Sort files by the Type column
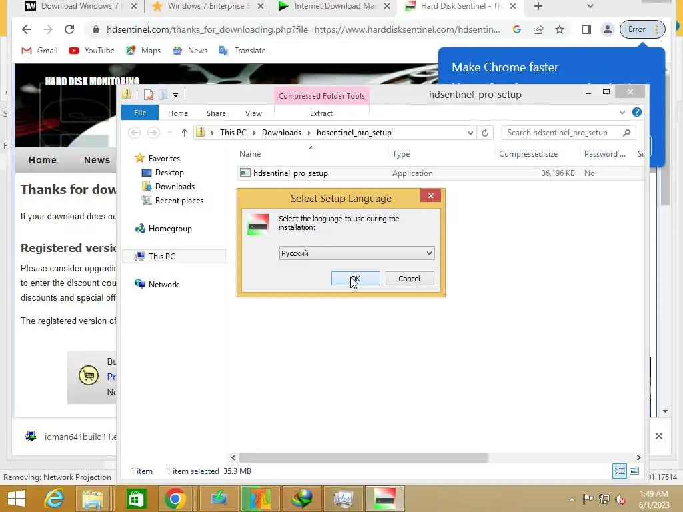 coord(401,154)
